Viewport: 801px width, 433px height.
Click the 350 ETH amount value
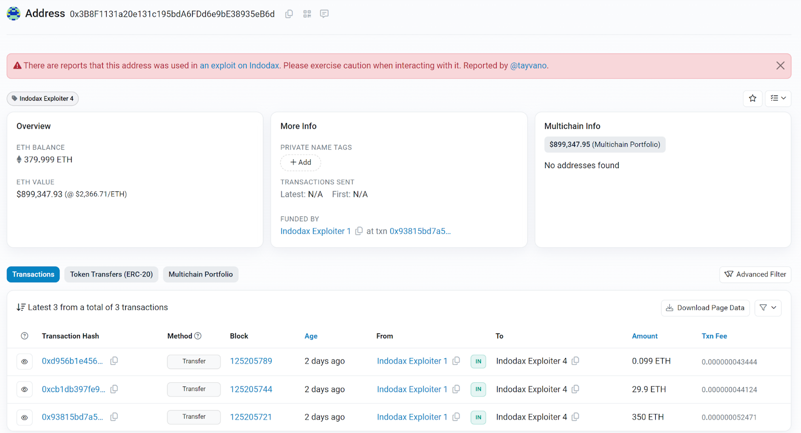[648, 417]
